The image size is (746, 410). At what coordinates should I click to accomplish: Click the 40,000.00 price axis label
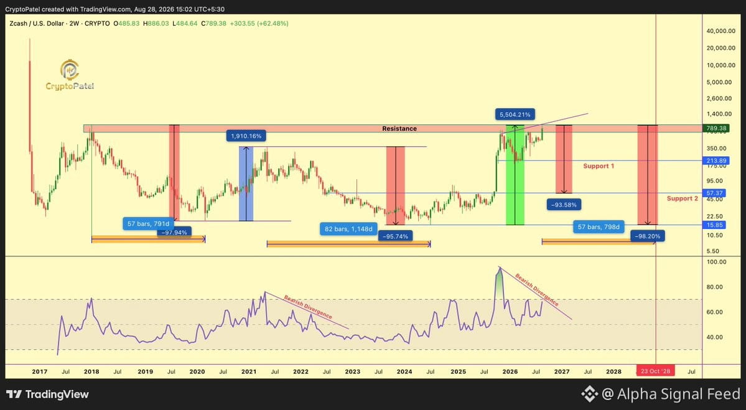[720, 31]
